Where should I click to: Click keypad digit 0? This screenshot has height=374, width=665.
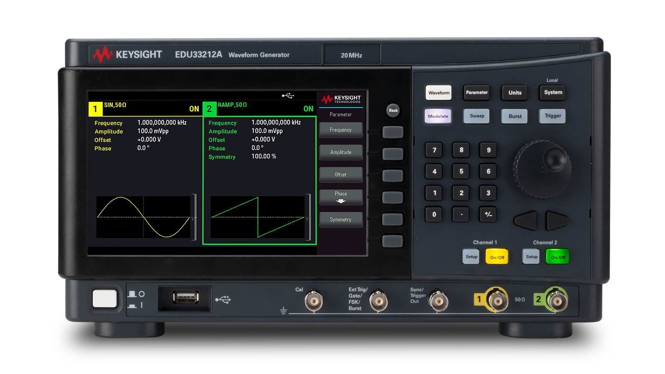(x=434, y=214)
